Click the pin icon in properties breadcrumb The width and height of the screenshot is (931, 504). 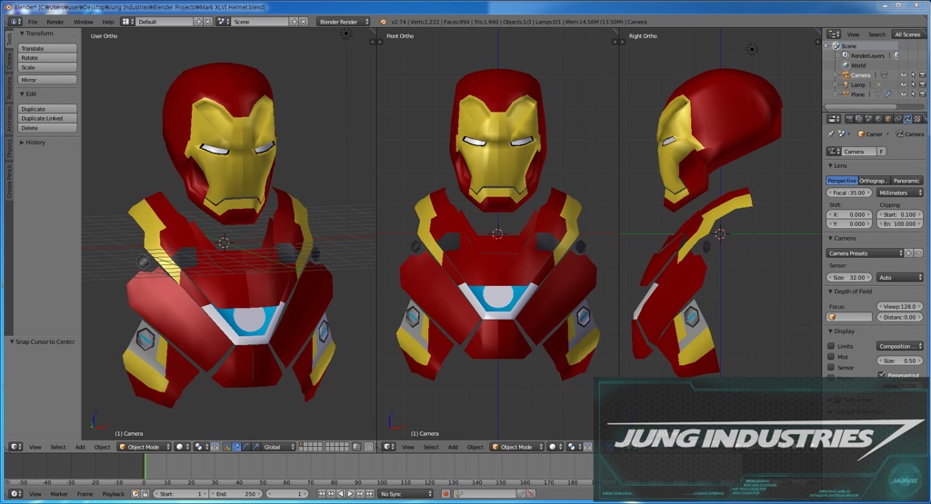click(831, 134)
